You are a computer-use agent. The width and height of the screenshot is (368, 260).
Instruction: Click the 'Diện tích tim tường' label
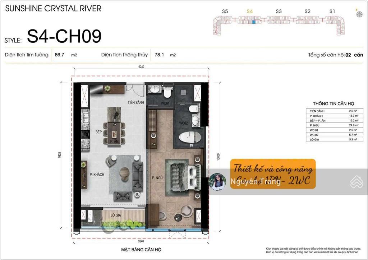pyautogui.click(x=27, y=55)
